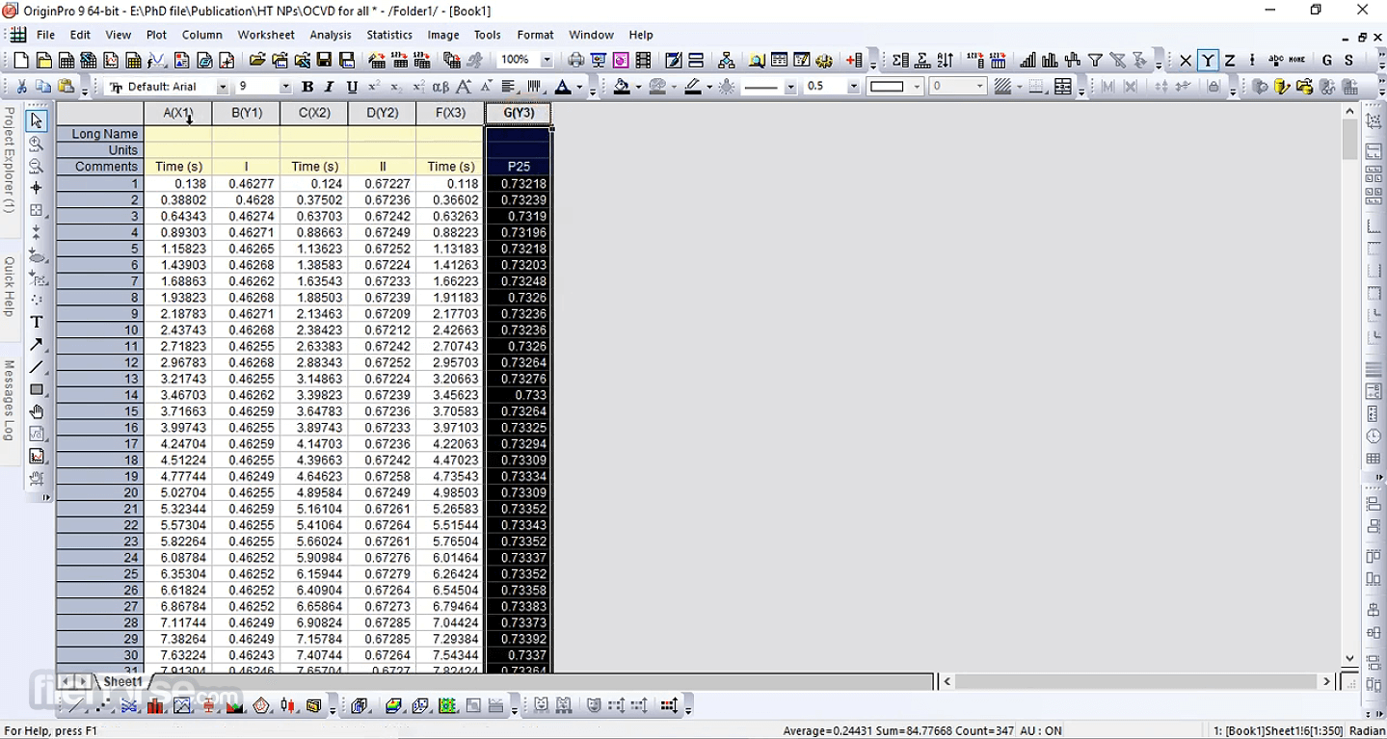Click the Greek symbols αβ icon
Viewport: 1387px width, 739px height.
440,87
